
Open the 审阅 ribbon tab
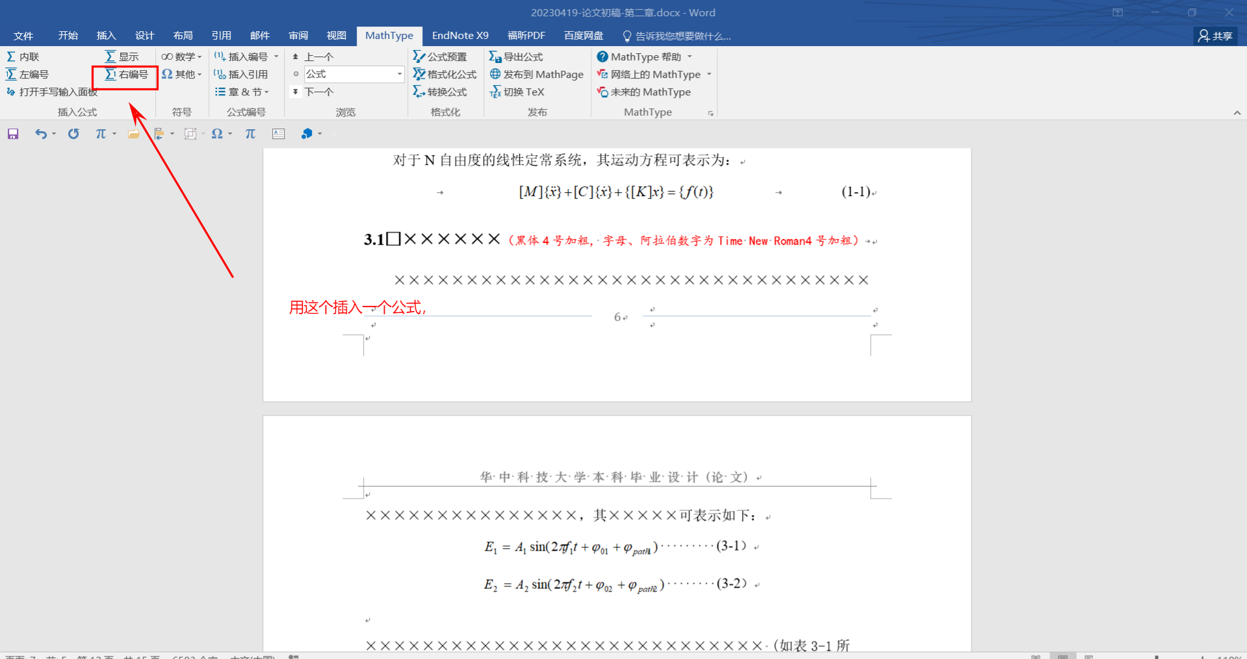pyautogui.click(x=298, y=36)
